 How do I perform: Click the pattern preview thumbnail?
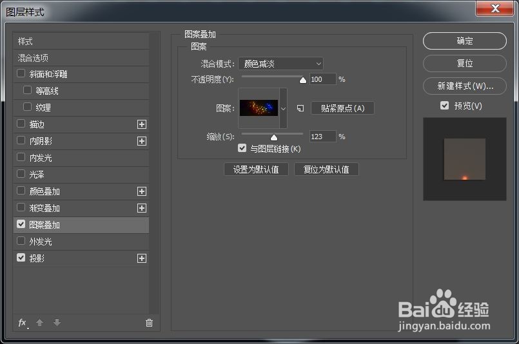pos(259,108)
